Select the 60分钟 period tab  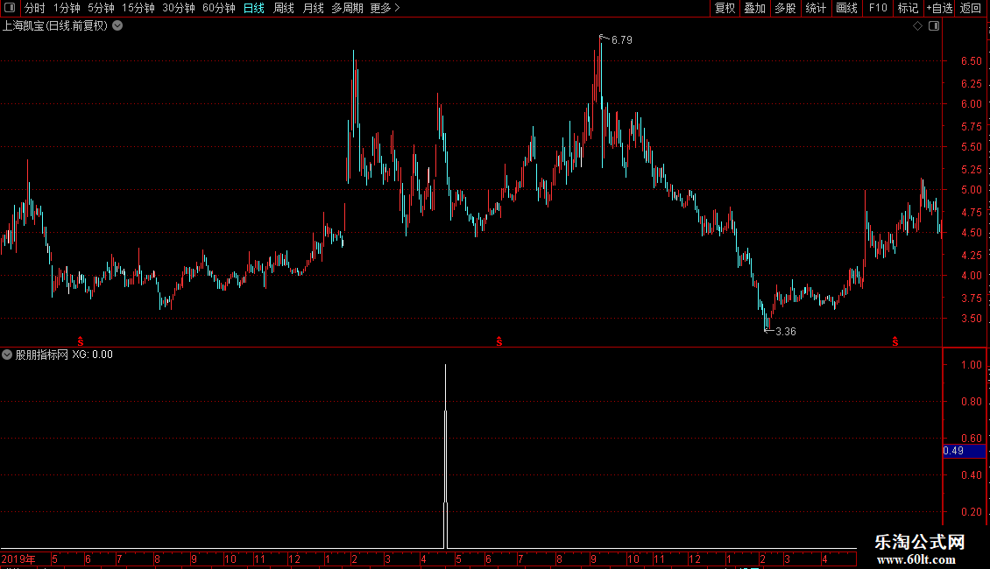click(219, 8)
